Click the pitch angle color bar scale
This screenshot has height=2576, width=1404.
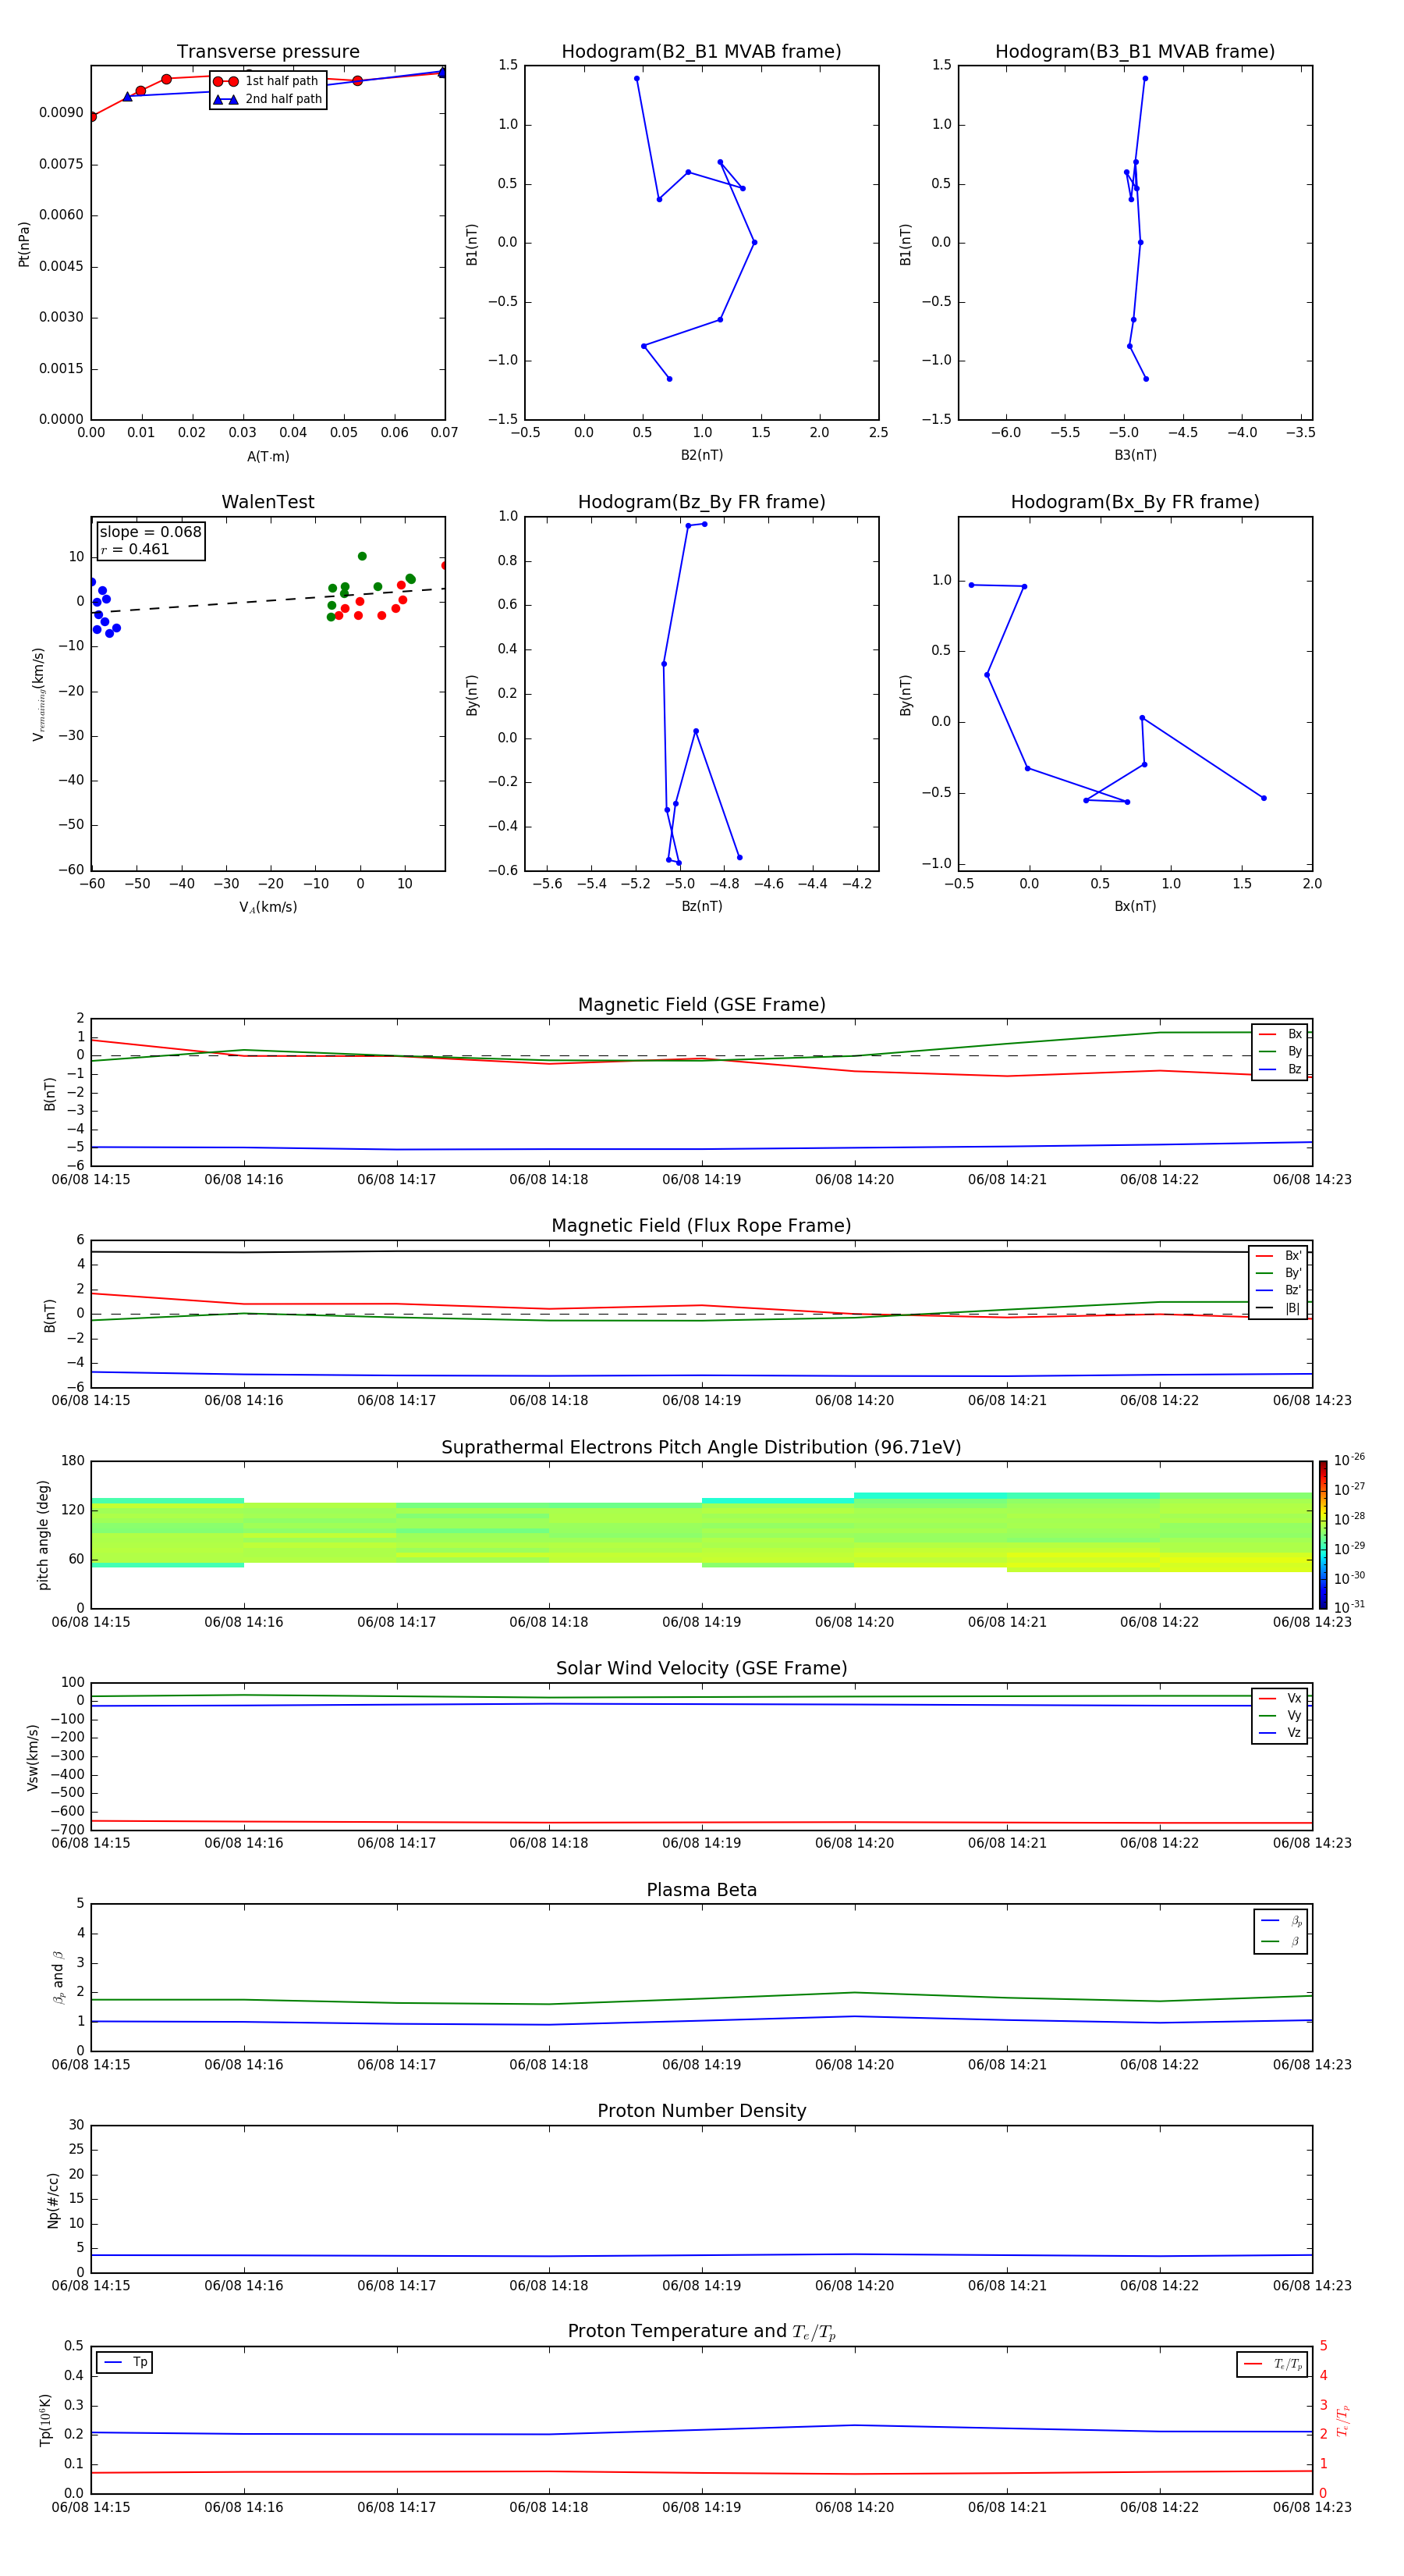click(1323, 1535)
